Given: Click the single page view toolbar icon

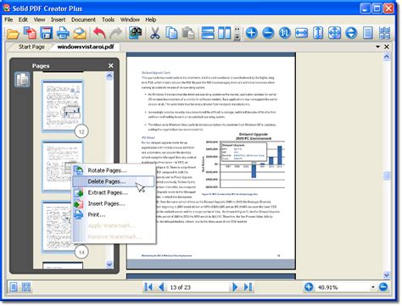Looking at the screenshot, I should 368,33.
